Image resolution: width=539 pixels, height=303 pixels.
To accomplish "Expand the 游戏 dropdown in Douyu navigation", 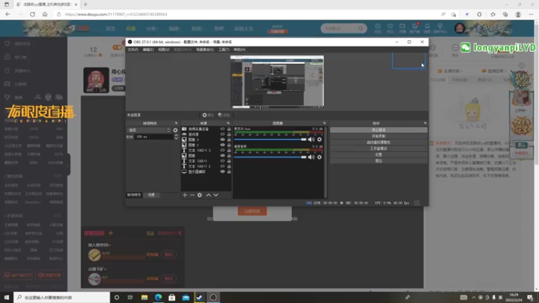I will coord(197,28).
